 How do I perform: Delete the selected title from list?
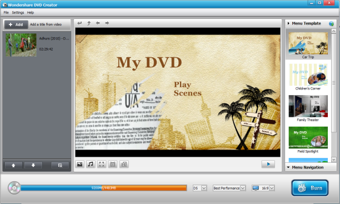coord(60,166)
